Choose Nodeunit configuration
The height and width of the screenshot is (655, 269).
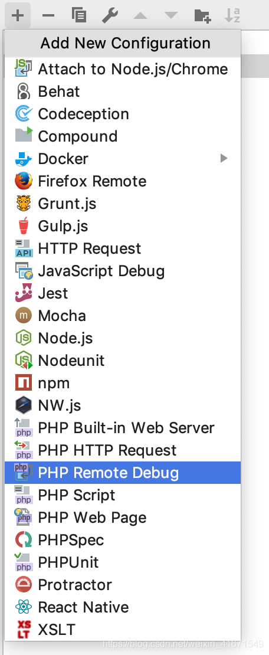[x=123, y=361]
